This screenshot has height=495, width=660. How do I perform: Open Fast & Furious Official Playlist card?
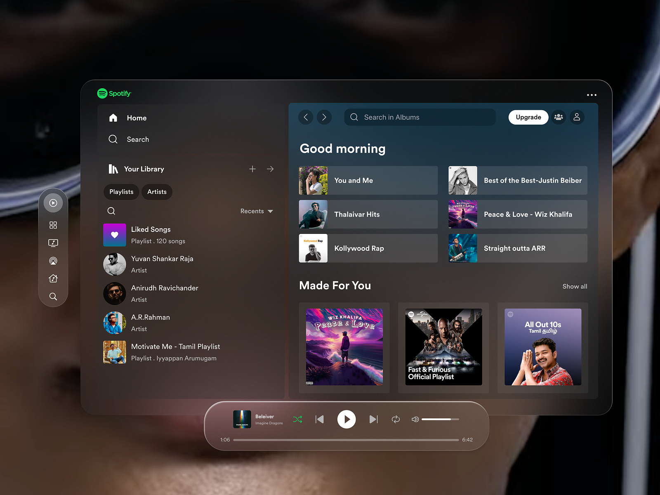443,347
